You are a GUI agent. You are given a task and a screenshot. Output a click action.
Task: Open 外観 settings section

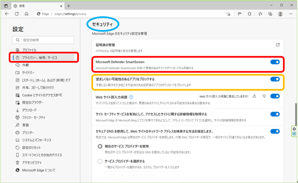pos(26,65)
